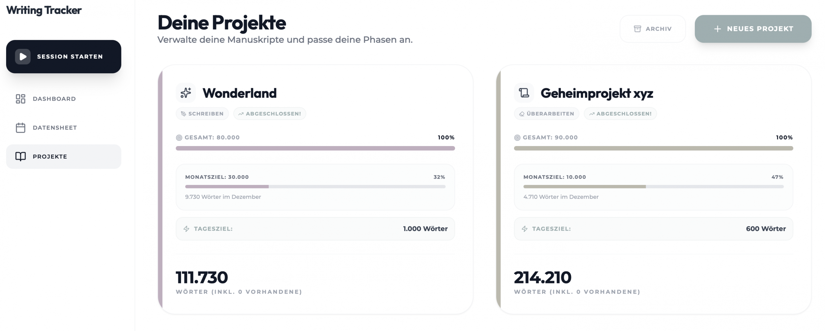The image size is (825, 331).
Task: Click the Projekte book icon
Action: [20, 157]
